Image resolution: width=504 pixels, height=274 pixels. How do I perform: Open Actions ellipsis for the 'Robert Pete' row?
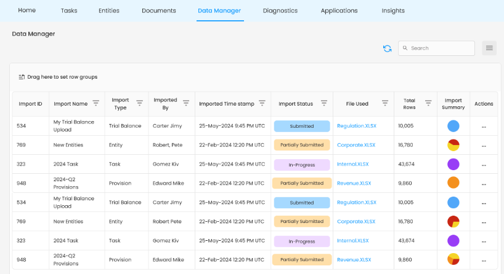[x=484, y=222]
